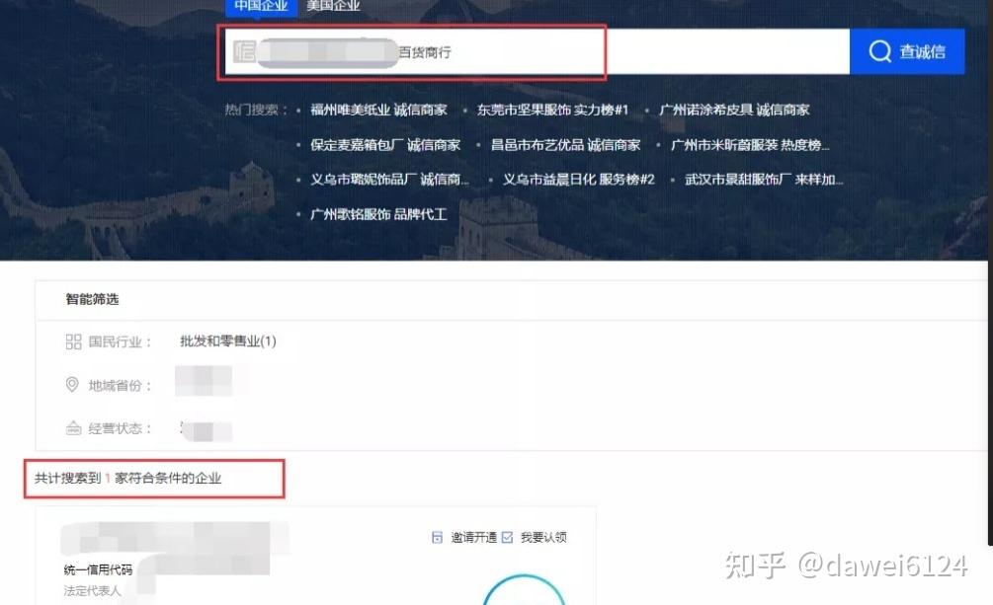Switch to the 美国企业 tab
993x605 pixels.
pyautogui.click(x=333, y=6)
